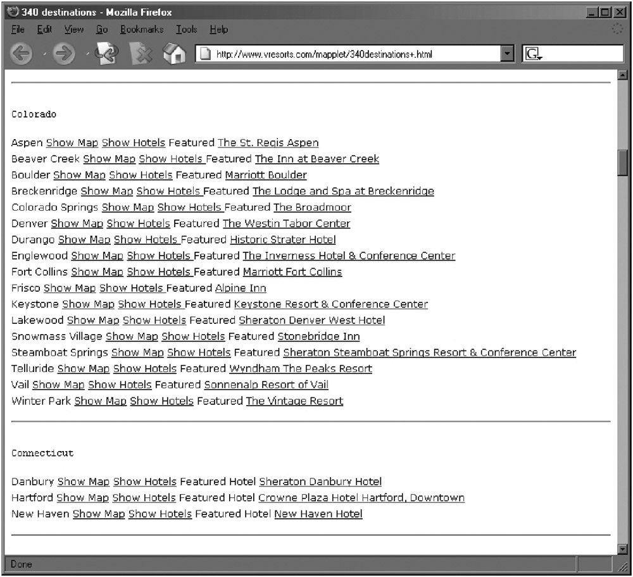Click Show Map for Beaver Creek

(x=110, y=159)
